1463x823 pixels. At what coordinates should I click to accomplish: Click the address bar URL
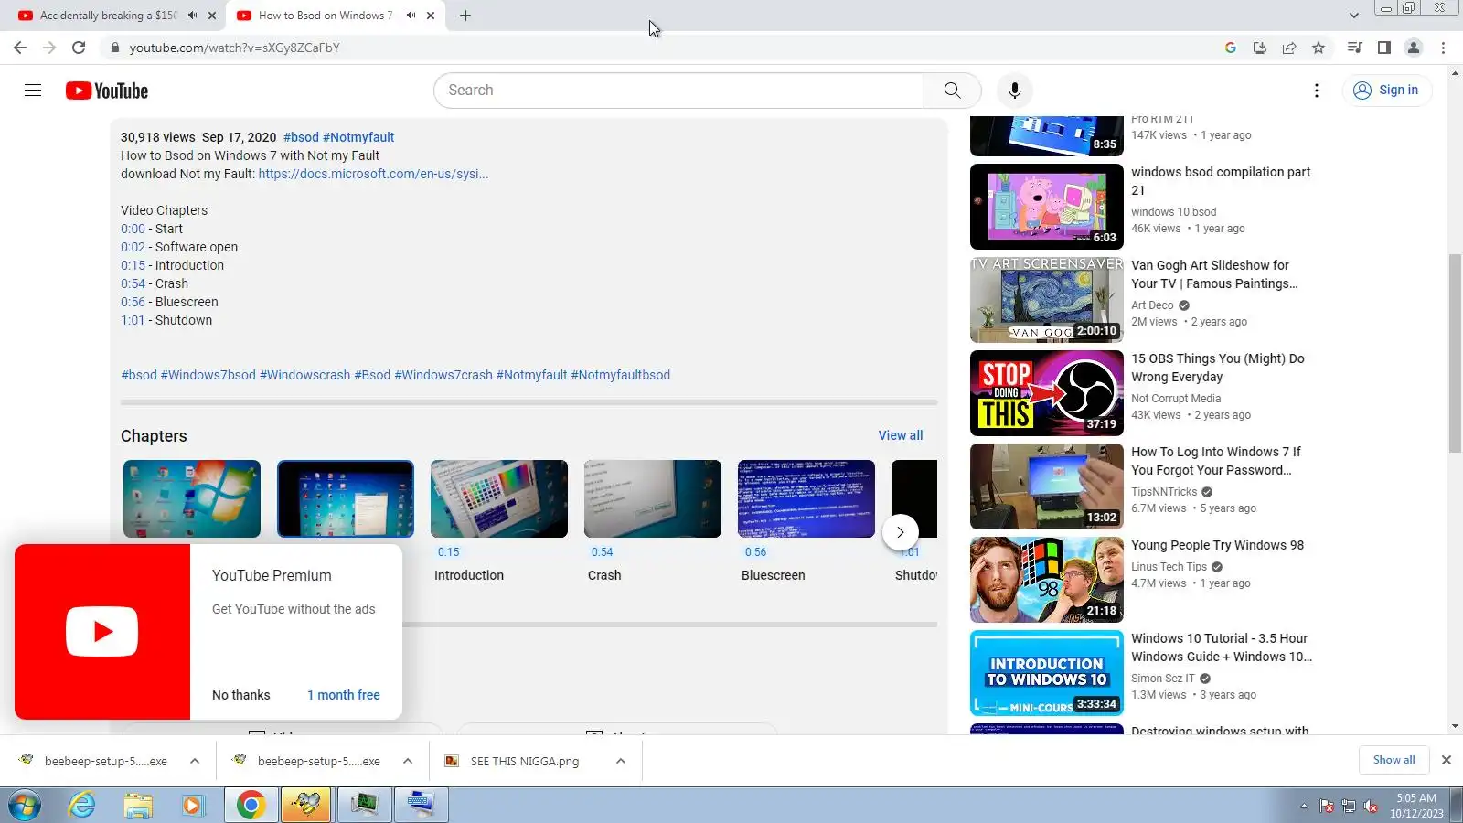[234, 48]
